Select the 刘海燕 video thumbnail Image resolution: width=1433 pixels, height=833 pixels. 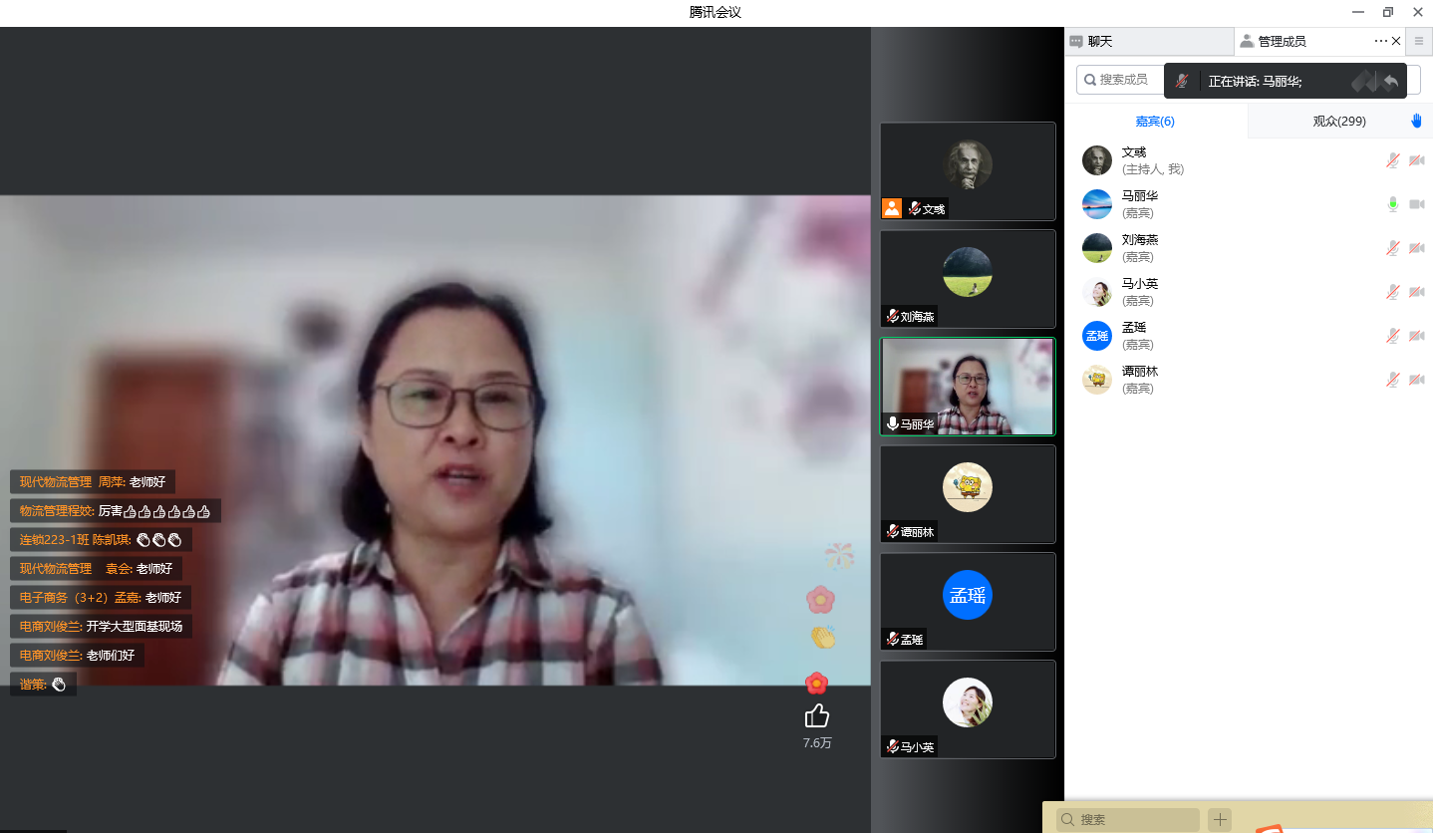click(x=968, y=279)
